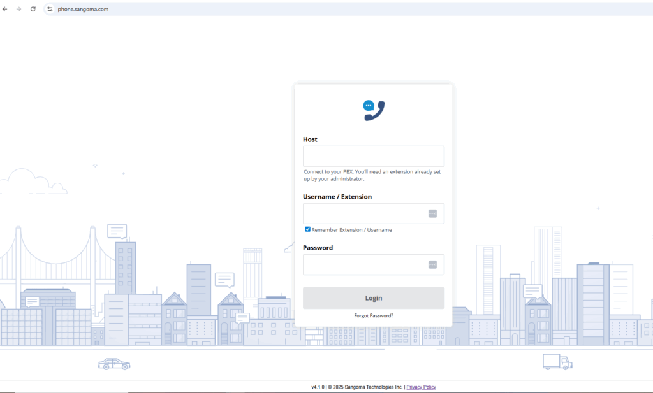Open password manager icon in Username field
The width and height of the screenshot is (653, 393).
433,213
